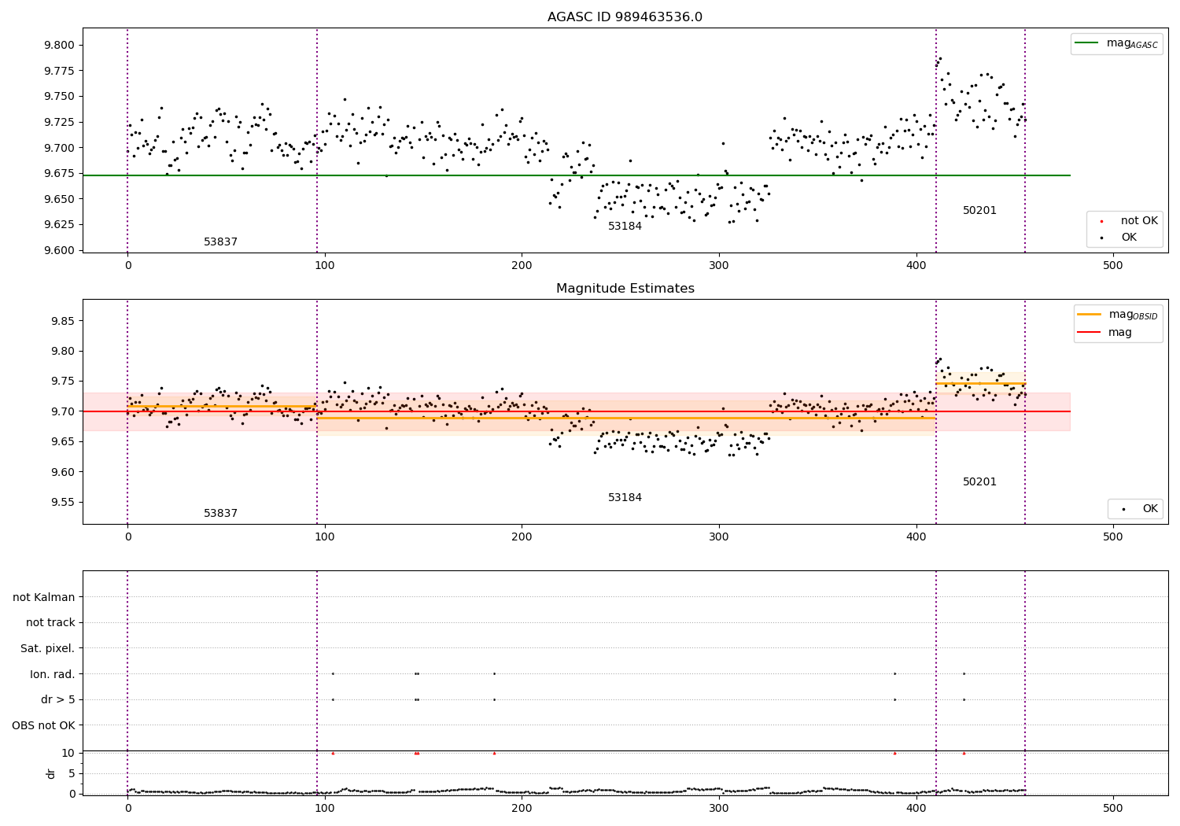The height and width of the screenshot is (826, 1180).
Task: Click the 9.800 tick label on top plot
Action: tap(60, 45)
